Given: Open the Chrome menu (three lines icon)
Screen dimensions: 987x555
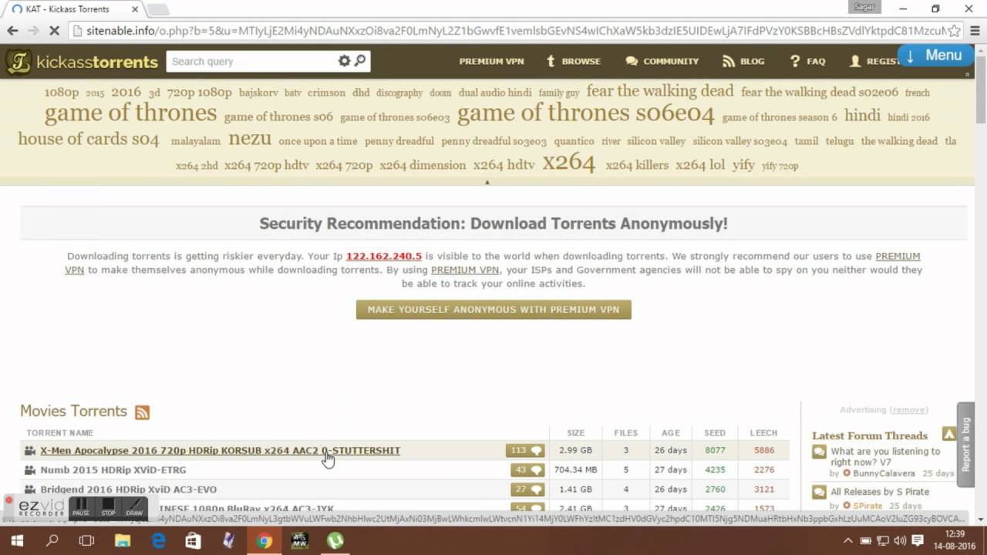Looking at the screenshot, I should pyautogui.click(x=974, y=31).
